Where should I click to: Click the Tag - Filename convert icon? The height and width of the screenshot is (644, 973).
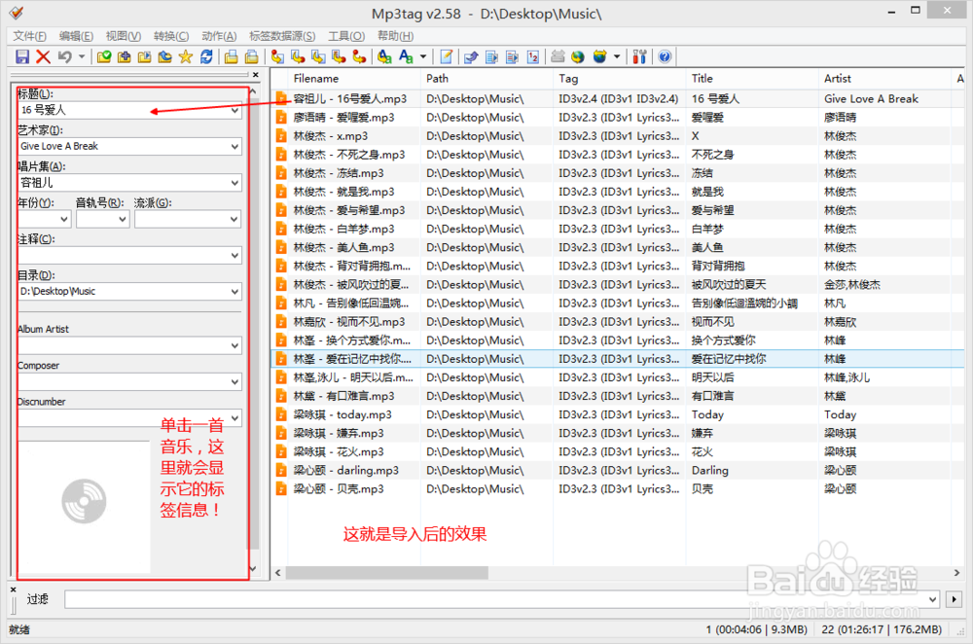(277, 57)
